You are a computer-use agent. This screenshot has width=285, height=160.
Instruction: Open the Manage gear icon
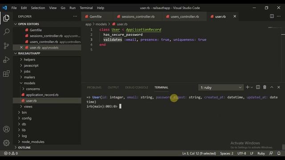tap(6, 143)
